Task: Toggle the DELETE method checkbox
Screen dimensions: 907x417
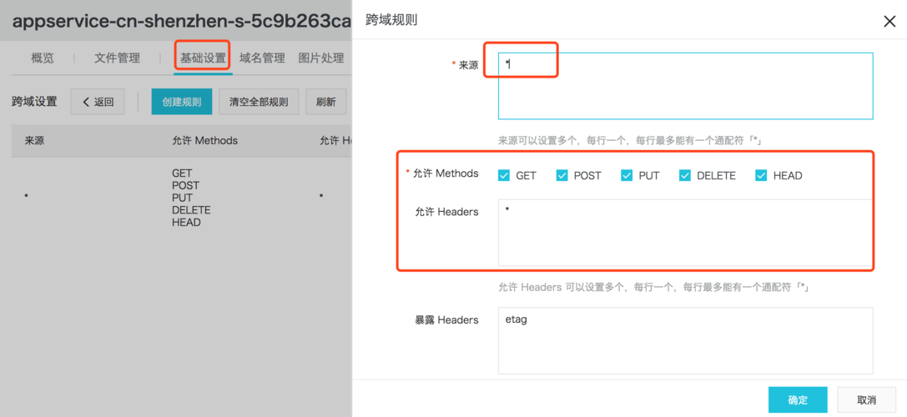Action: [685, 175]
